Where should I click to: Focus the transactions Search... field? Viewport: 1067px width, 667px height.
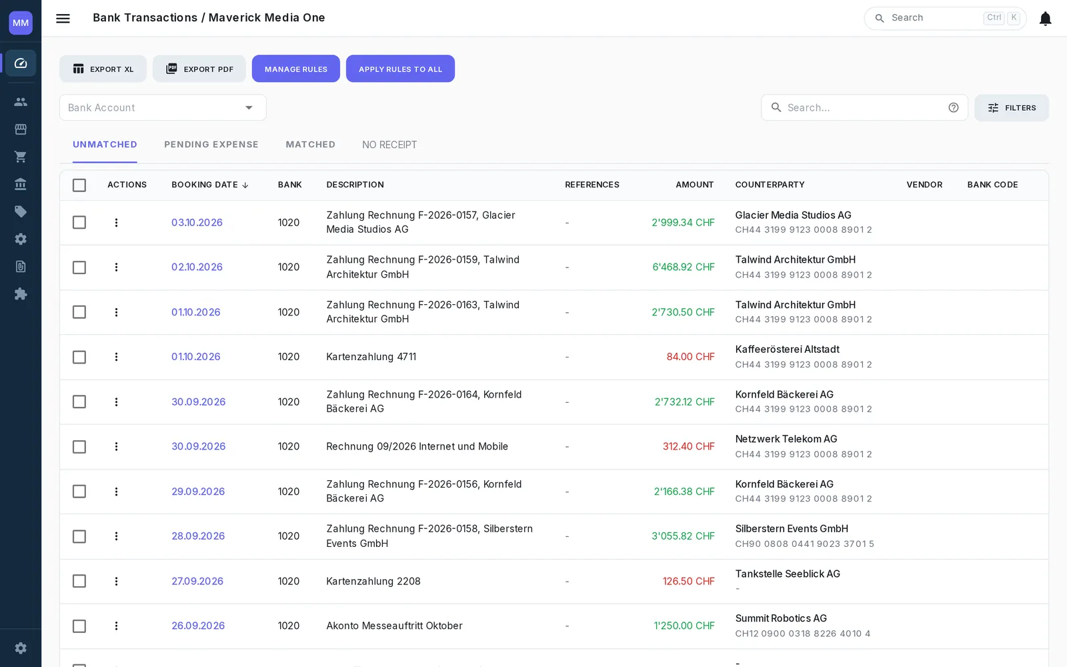click(864, 107)
